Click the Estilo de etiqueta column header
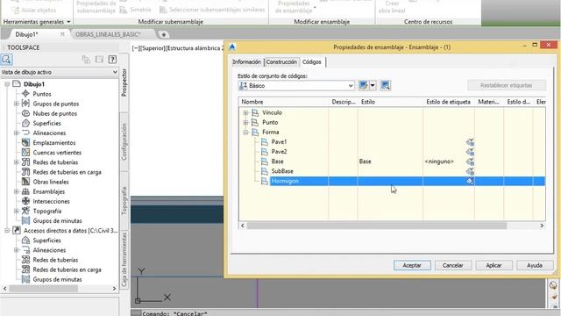Image resolution: width=561 pixels, height=316 pixels. [448, 102]
